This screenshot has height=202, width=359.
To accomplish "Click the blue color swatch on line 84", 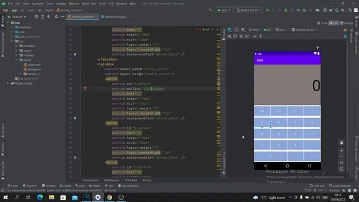I will coord(75,158).
